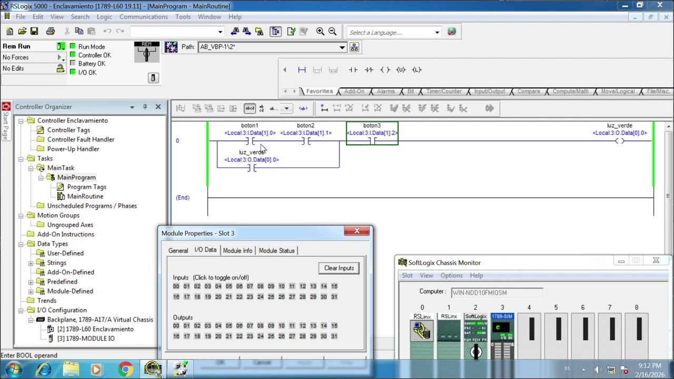Open the Tools menu
The width and height of the screenshot is (674, 379).
coord(183,17)
